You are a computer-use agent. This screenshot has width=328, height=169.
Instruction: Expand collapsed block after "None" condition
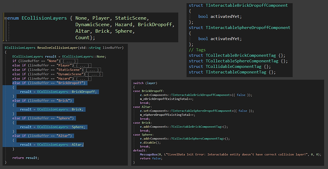70,61
